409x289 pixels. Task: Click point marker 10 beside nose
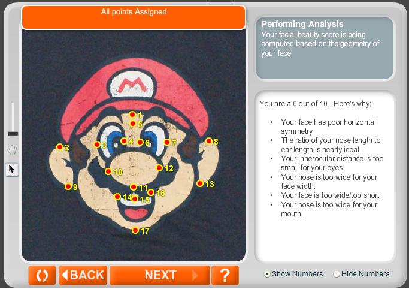click(108, 171)
